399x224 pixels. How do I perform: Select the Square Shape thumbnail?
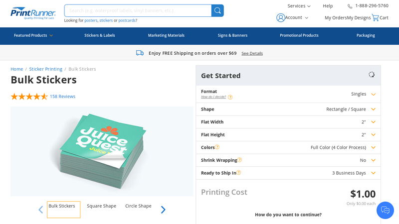pos(101,206)
